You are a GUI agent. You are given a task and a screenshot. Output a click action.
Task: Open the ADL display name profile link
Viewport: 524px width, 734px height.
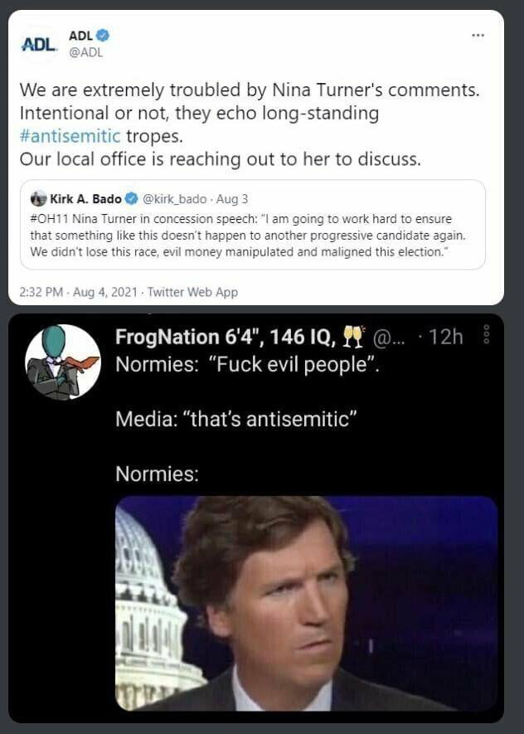(80, 35)
